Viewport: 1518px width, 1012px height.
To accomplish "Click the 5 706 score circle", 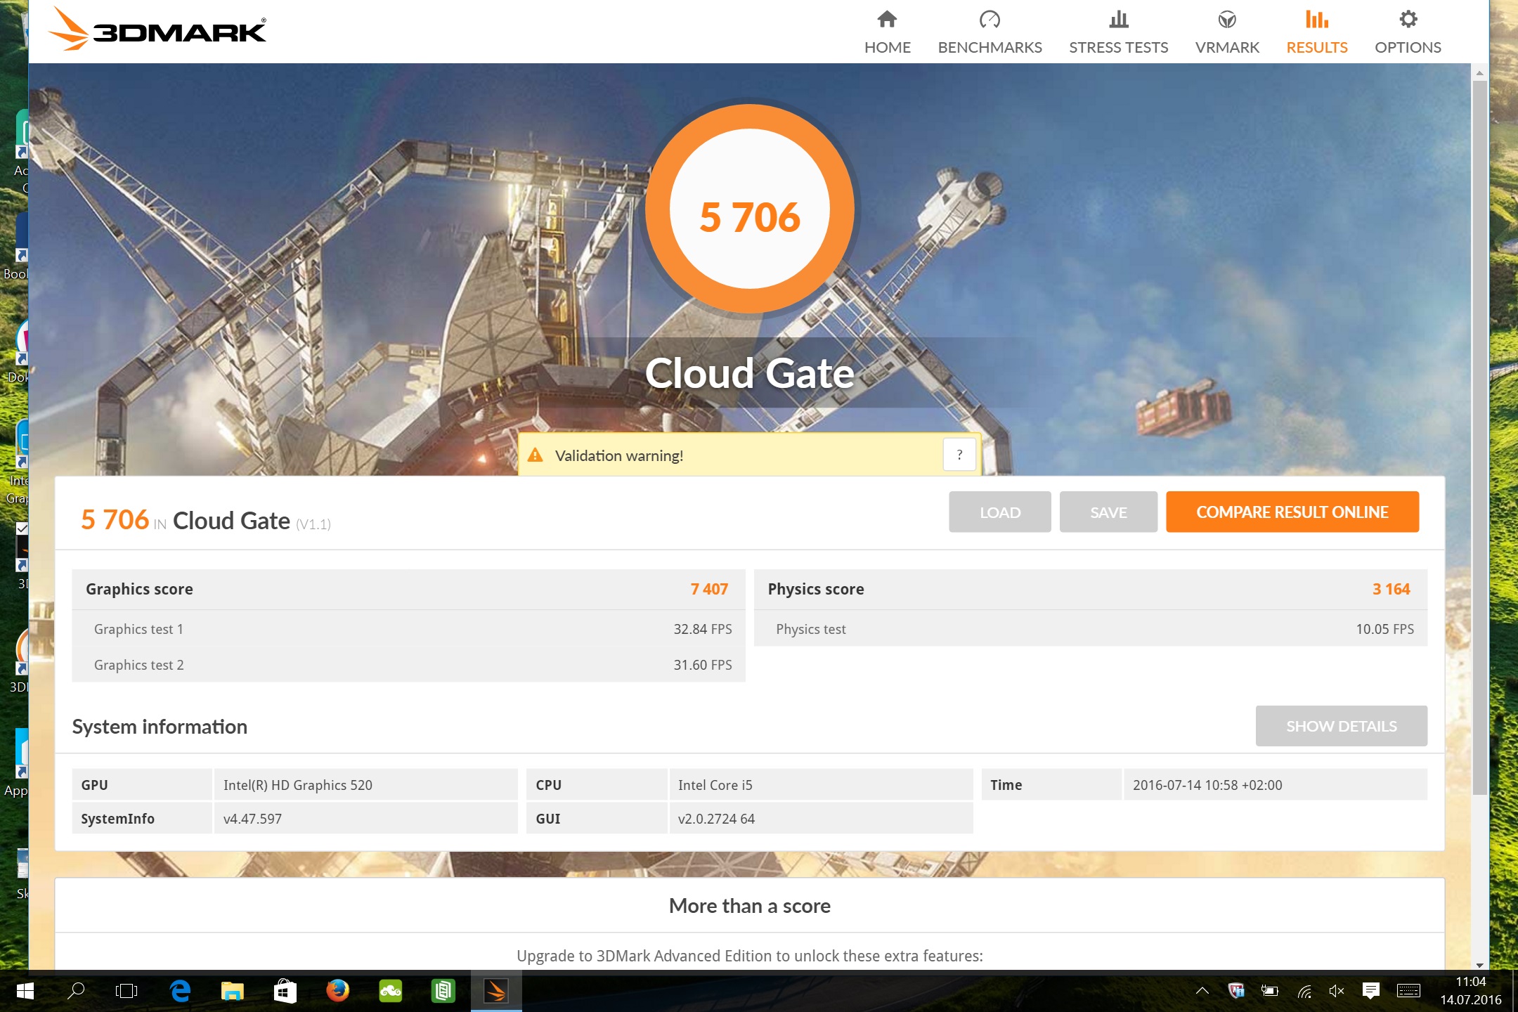I will point(749,209).
